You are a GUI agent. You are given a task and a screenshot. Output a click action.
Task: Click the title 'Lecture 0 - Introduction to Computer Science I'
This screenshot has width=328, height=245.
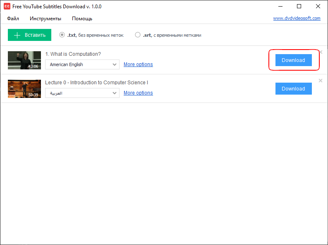tap(97, 83)
